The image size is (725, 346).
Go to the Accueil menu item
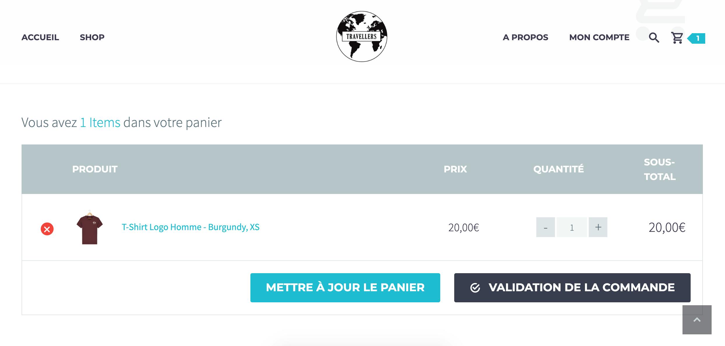(x=40, y=37)
